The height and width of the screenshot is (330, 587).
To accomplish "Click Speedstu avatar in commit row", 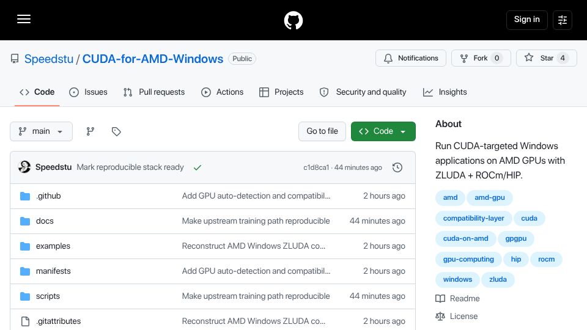I will tap(24, 167).
